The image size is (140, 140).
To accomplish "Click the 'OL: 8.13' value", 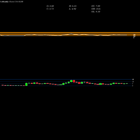I will (x=96, y=11).
